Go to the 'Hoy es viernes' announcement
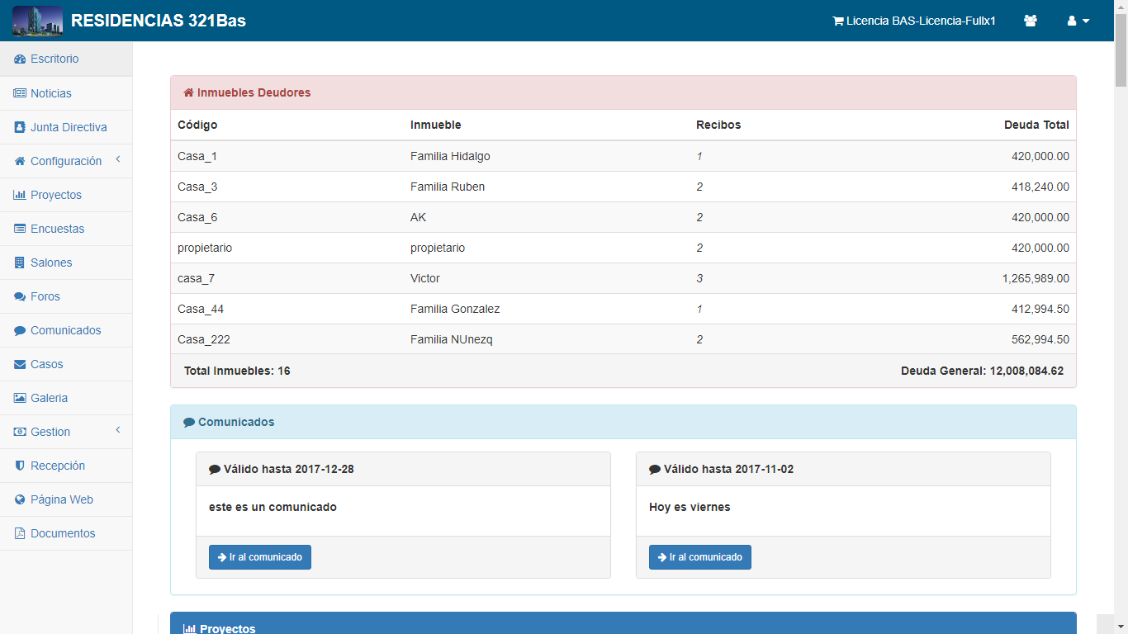 pos(700,557)
